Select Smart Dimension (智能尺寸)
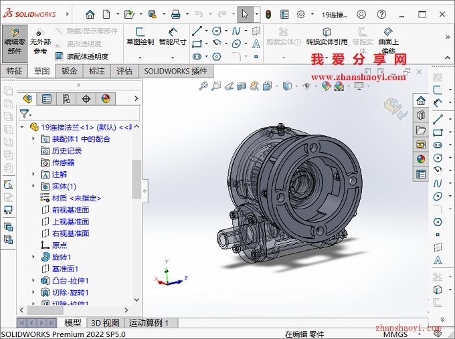Screen dimensions: 455x339 coord(173,36)
